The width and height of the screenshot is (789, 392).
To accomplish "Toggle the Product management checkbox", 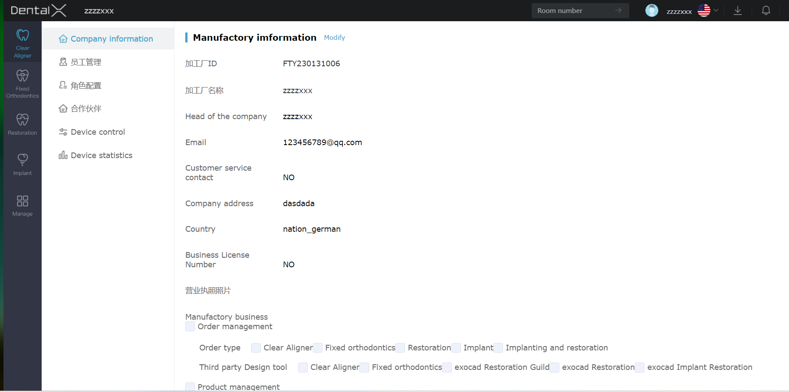I will (190, 387).
